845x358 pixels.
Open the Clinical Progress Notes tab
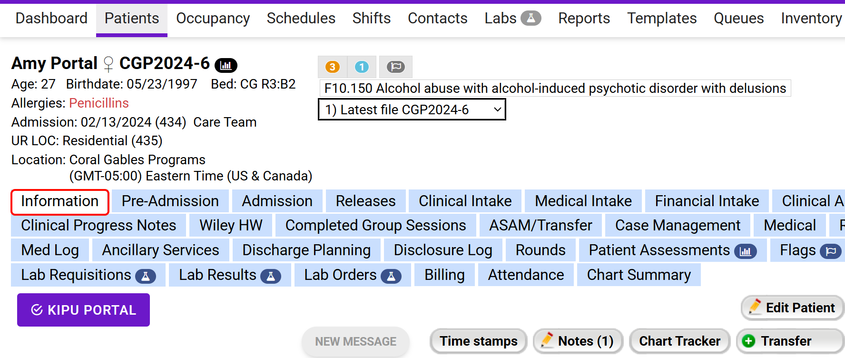click(98, 225)
